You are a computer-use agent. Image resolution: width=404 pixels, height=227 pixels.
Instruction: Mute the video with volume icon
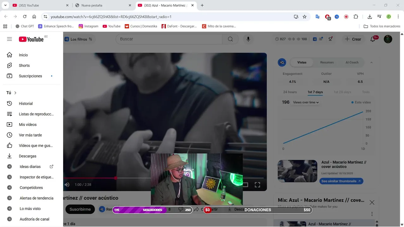pyautogui.click(x=67, y=185)
